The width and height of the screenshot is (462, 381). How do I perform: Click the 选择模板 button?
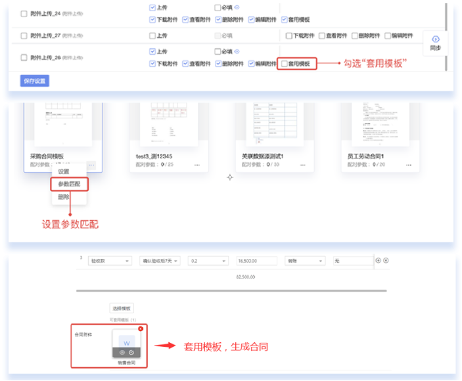click(x=121, y=308)
